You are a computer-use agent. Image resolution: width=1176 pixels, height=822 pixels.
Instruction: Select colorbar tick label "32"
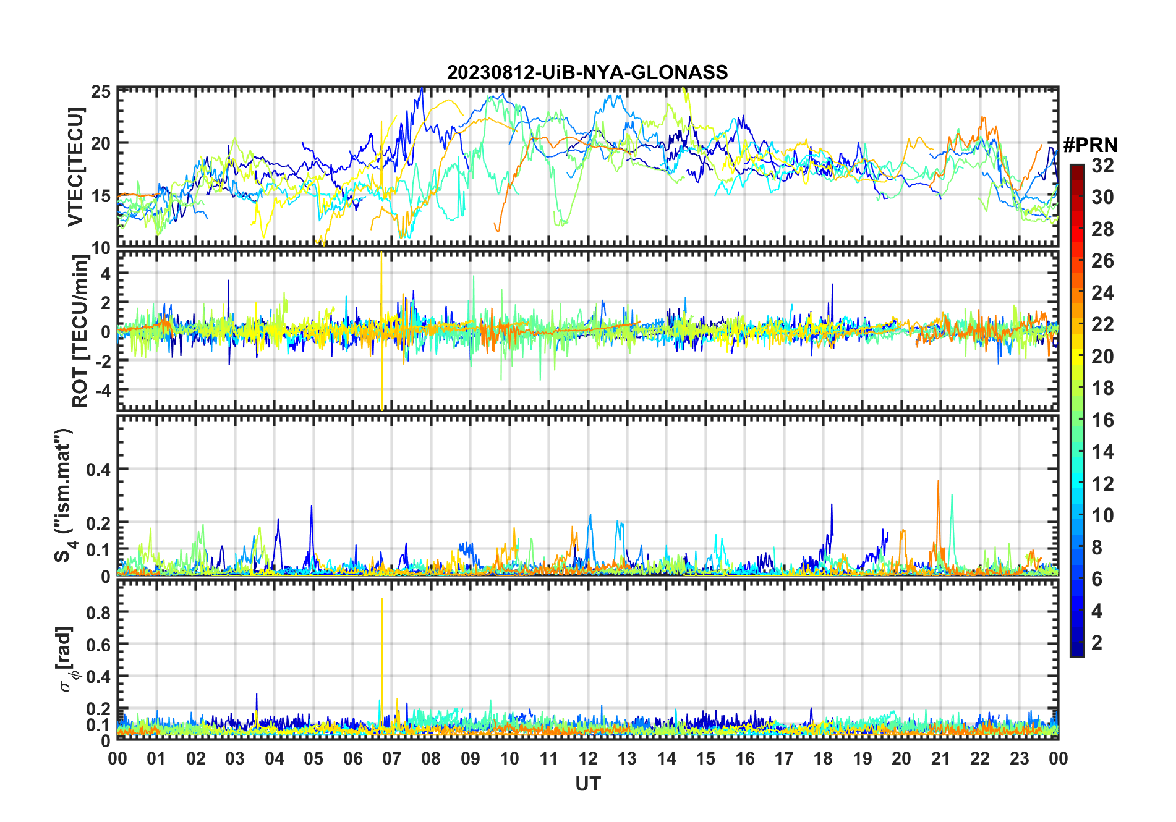[x=1102, y=165]
